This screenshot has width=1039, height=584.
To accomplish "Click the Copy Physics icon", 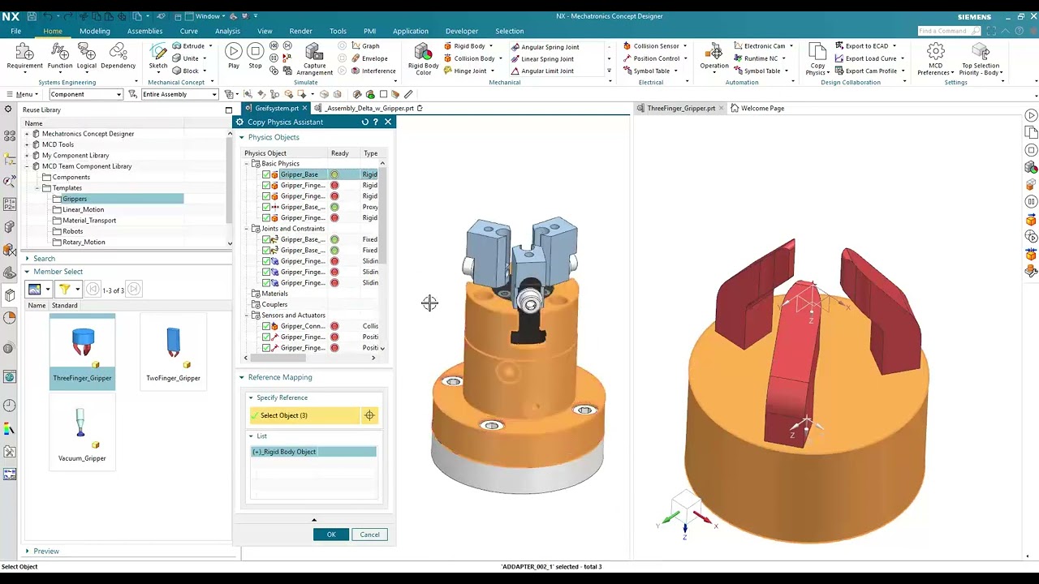I will point(817,59).
